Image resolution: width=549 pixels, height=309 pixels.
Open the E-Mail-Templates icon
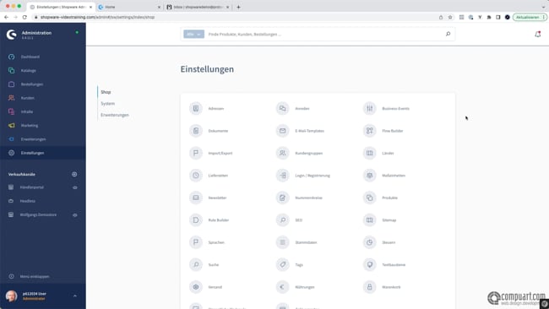[x=283, y=131]
